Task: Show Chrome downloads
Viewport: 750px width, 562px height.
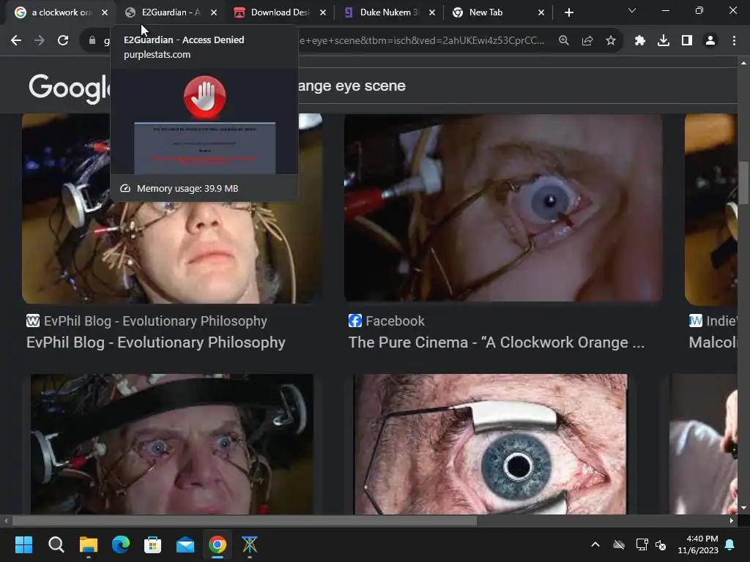Action: (664, 40)
